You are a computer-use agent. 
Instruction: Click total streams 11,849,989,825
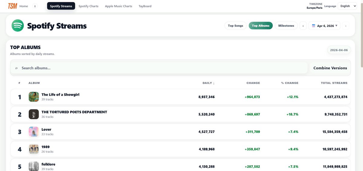click(x=335, y=166)
